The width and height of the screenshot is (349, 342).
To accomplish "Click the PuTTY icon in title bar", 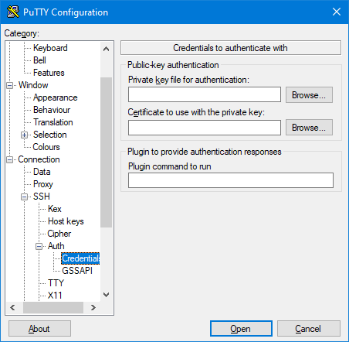I will pos(13,12).
